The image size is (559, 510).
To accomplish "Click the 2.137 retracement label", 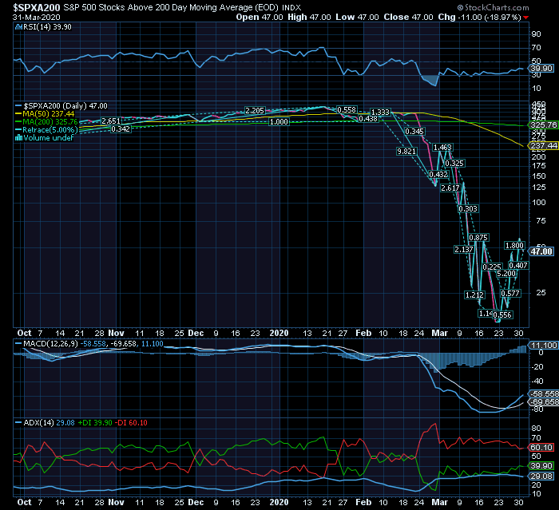I will point(464,250).
